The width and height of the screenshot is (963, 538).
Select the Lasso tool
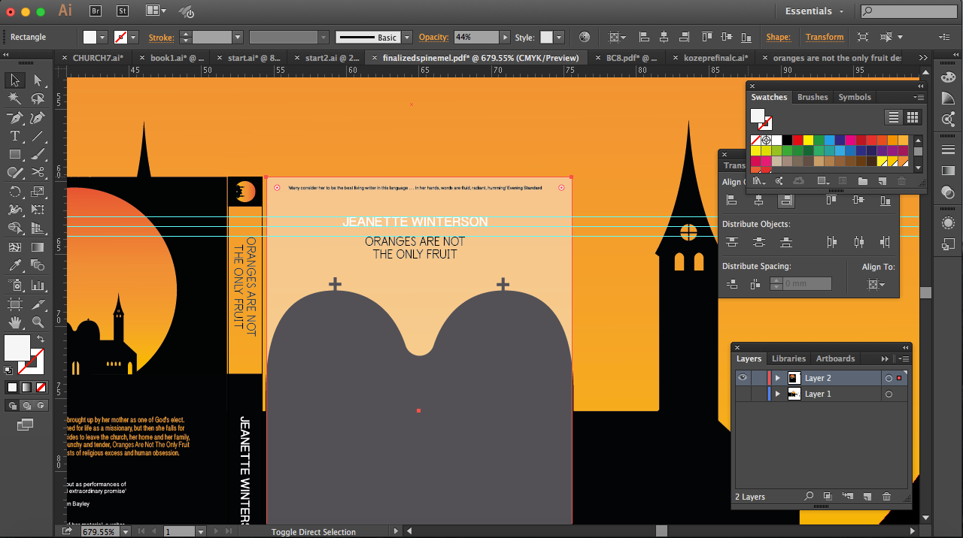pos(38,99)
